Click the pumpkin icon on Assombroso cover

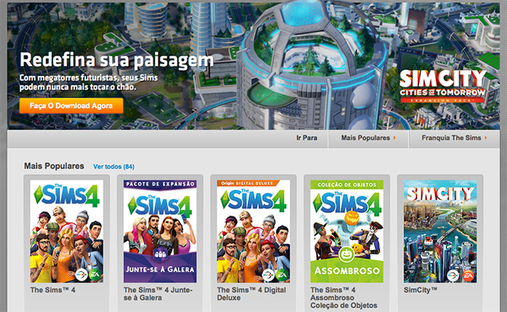[347, 254]
